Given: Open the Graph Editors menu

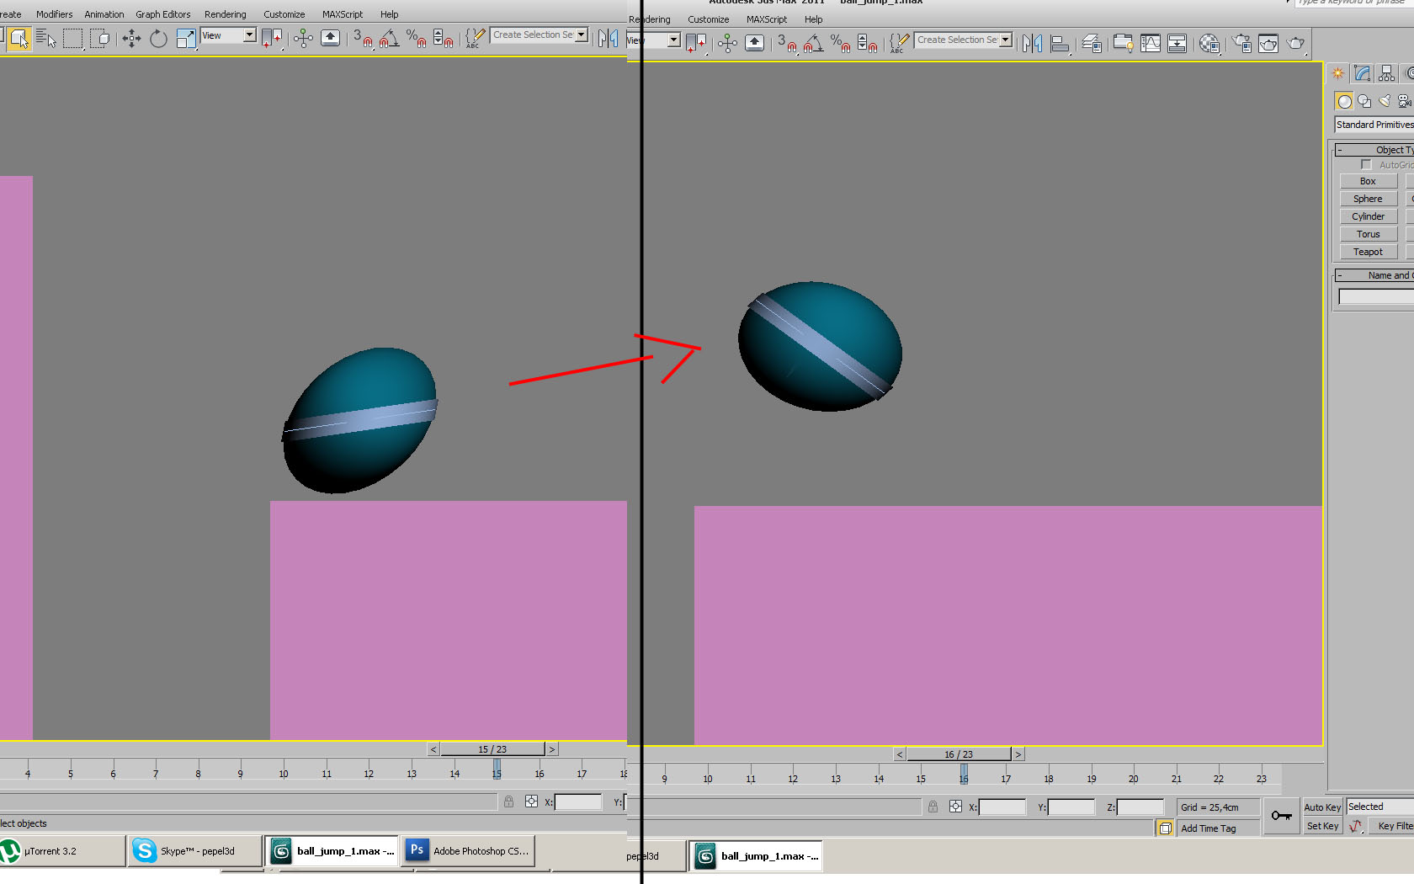Looking at the screenshot, I should [x=162, y=14].
